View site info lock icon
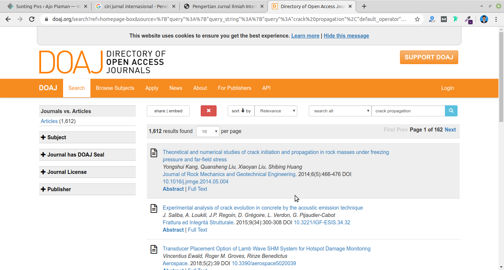The width and height of the screenshot is (504, 270). click(46, 19)
